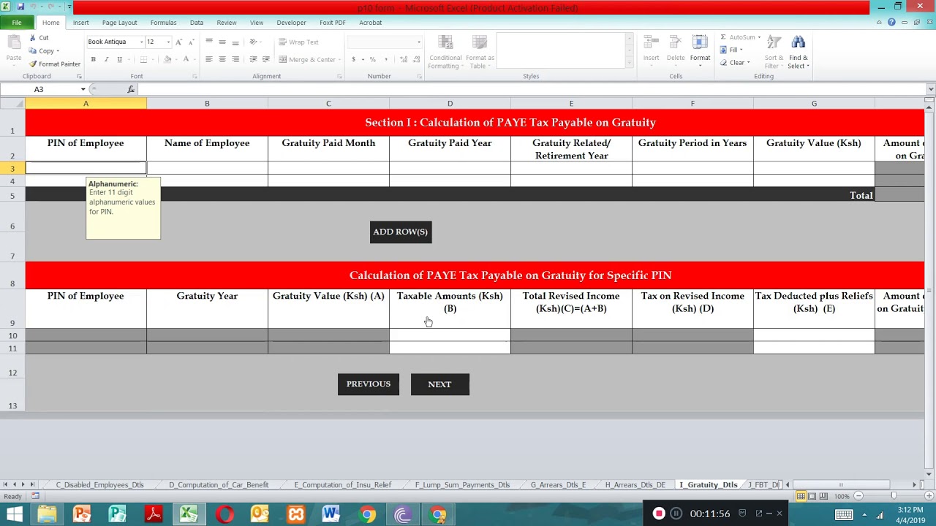Viewport: 936px width, 526px height.
Task: Open Chrome from the Windows taskbar
Action: 368,514
